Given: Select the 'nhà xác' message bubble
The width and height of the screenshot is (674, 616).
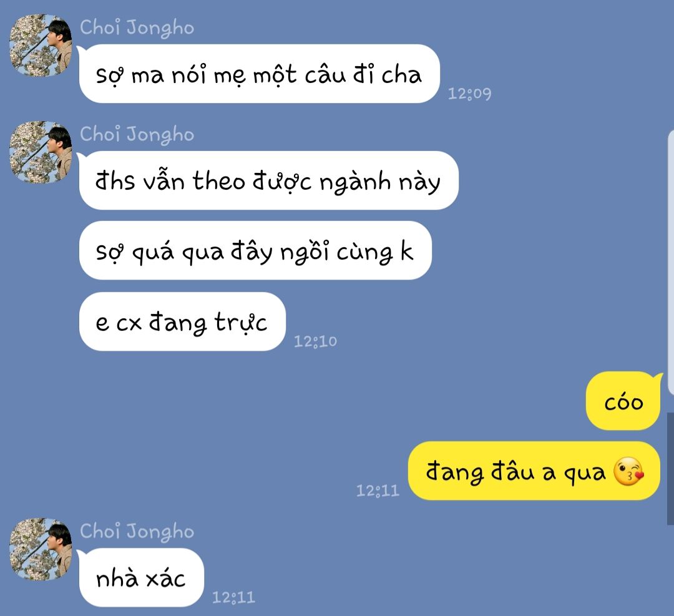Looking at the screenshot, I should tap(142, 578).
